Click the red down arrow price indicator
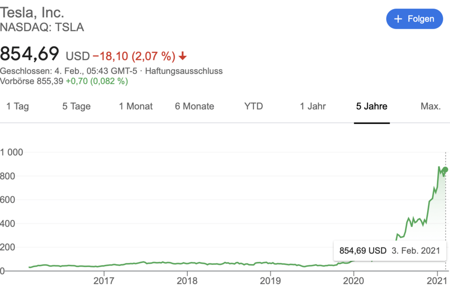 (183, 56)
